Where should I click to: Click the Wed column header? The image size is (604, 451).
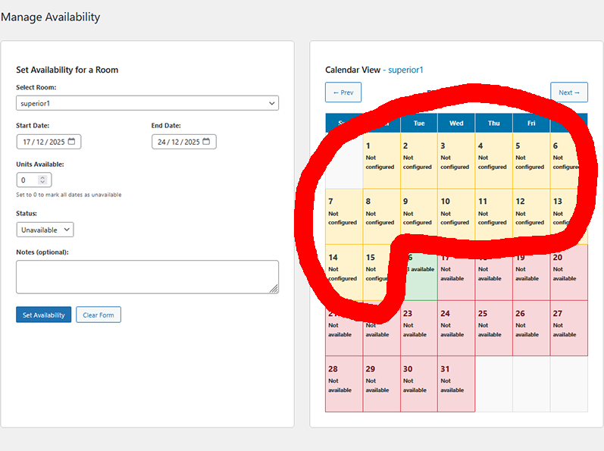456,124
